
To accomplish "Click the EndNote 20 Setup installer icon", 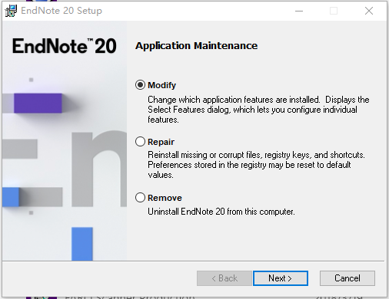I will click(11, 11).
